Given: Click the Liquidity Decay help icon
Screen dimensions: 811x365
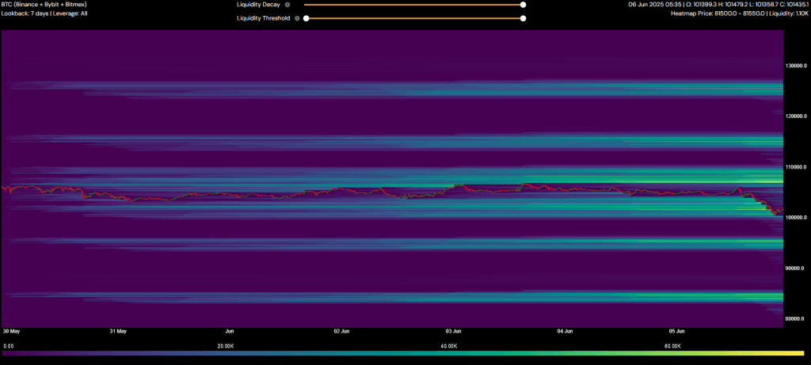Looking at the screenshot, I should coord(287,5).
